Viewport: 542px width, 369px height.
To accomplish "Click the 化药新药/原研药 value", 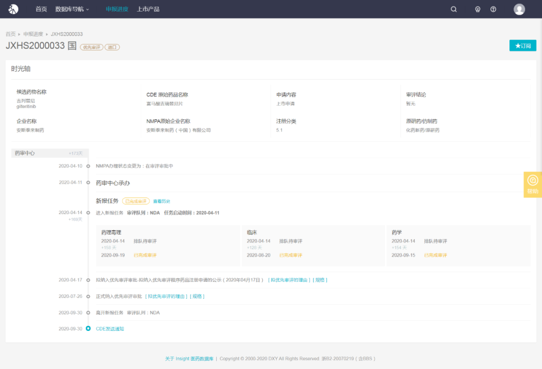I will (x=423, y=130).
